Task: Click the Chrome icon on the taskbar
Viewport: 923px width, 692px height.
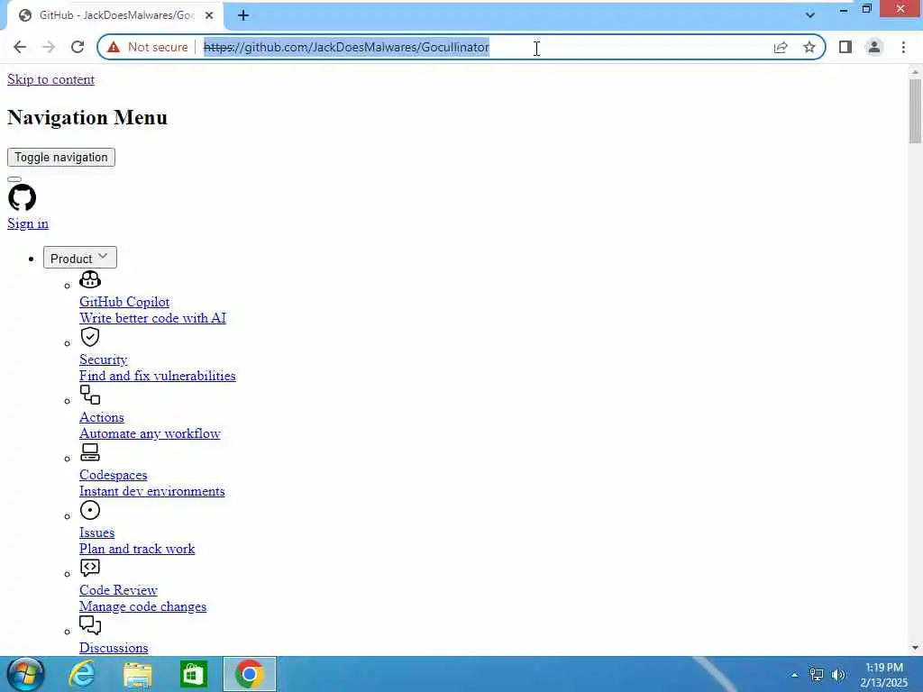Action: [250, 674]
